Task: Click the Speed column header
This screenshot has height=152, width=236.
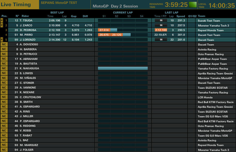Action: click(x=181, y=16)
